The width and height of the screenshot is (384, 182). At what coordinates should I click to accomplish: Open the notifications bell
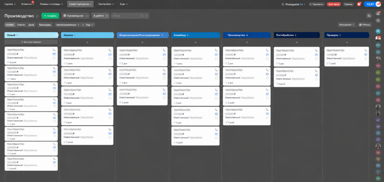click(x=359, y=4)
